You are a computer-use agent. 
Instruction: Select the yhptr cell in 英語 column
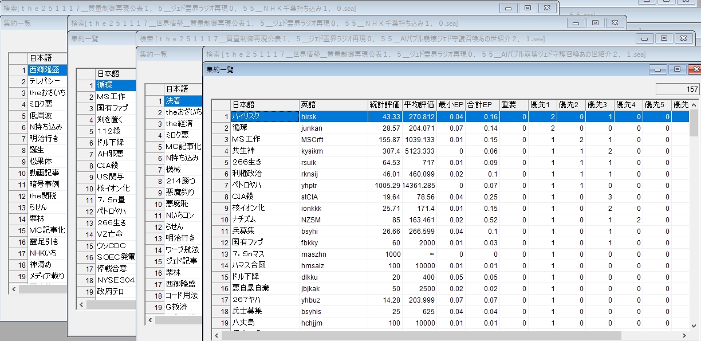coord(333,185)
